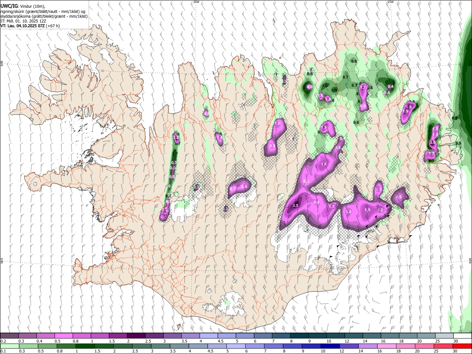Click the '0.2' label starting the upper legend
The image size is (472, 354).
[3, 341]
